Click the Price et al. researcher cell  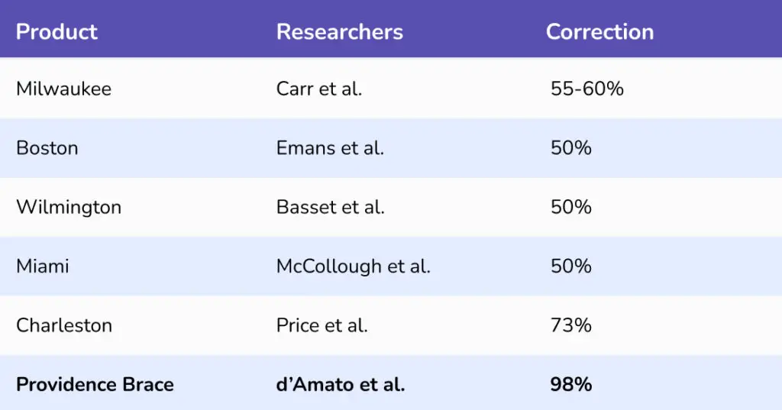tap(322, 325)
